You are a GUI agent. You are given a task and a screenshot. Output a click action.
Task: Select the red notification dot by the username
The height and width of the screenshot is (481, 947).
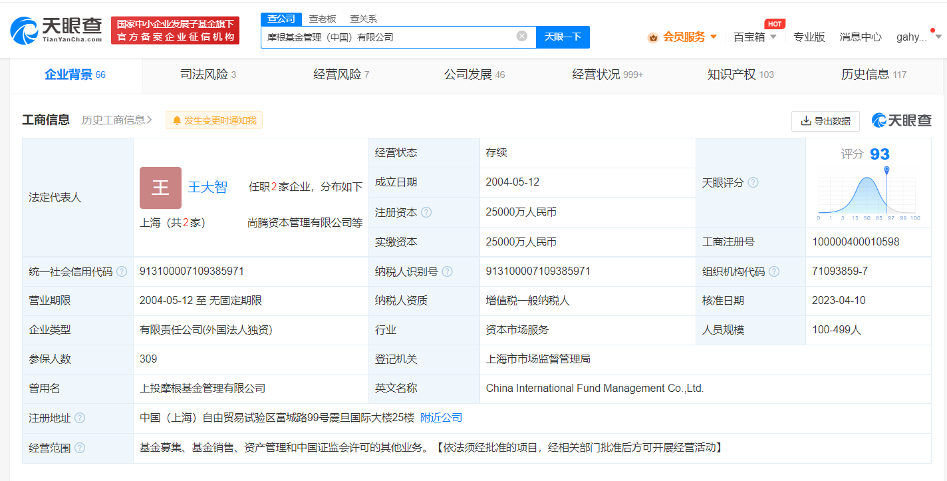[x=933, y=29]
